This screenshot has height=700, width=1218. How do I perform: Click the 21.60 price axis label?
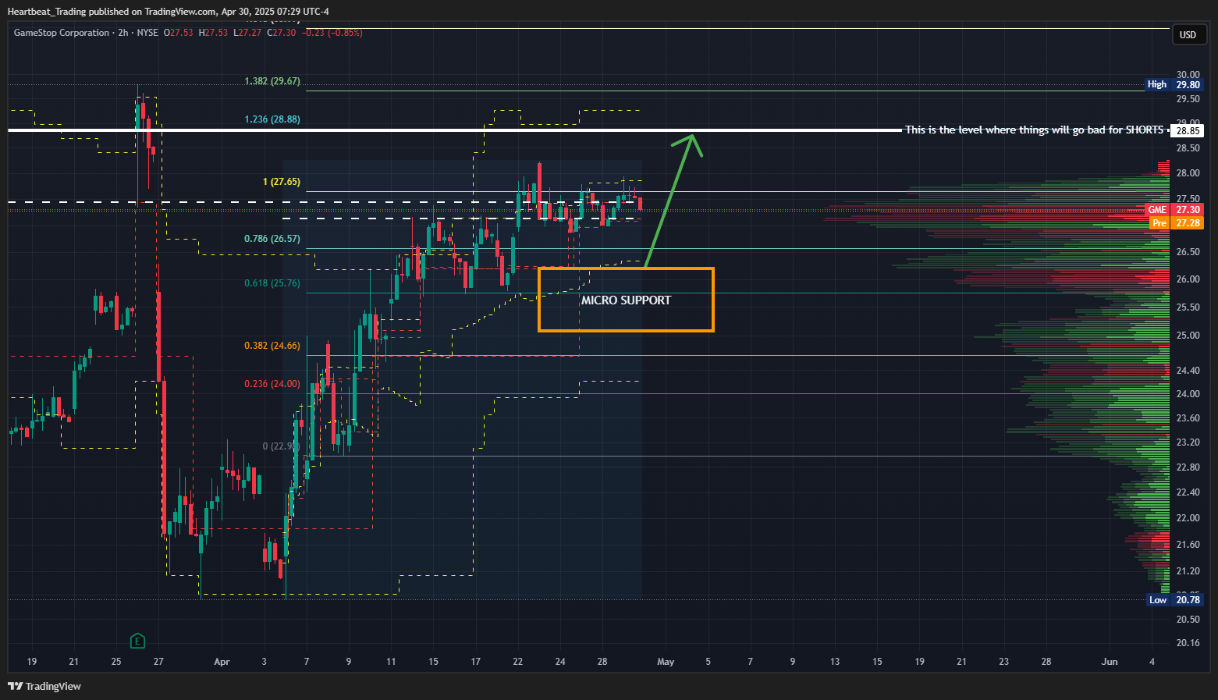[x=1188, y=545]
